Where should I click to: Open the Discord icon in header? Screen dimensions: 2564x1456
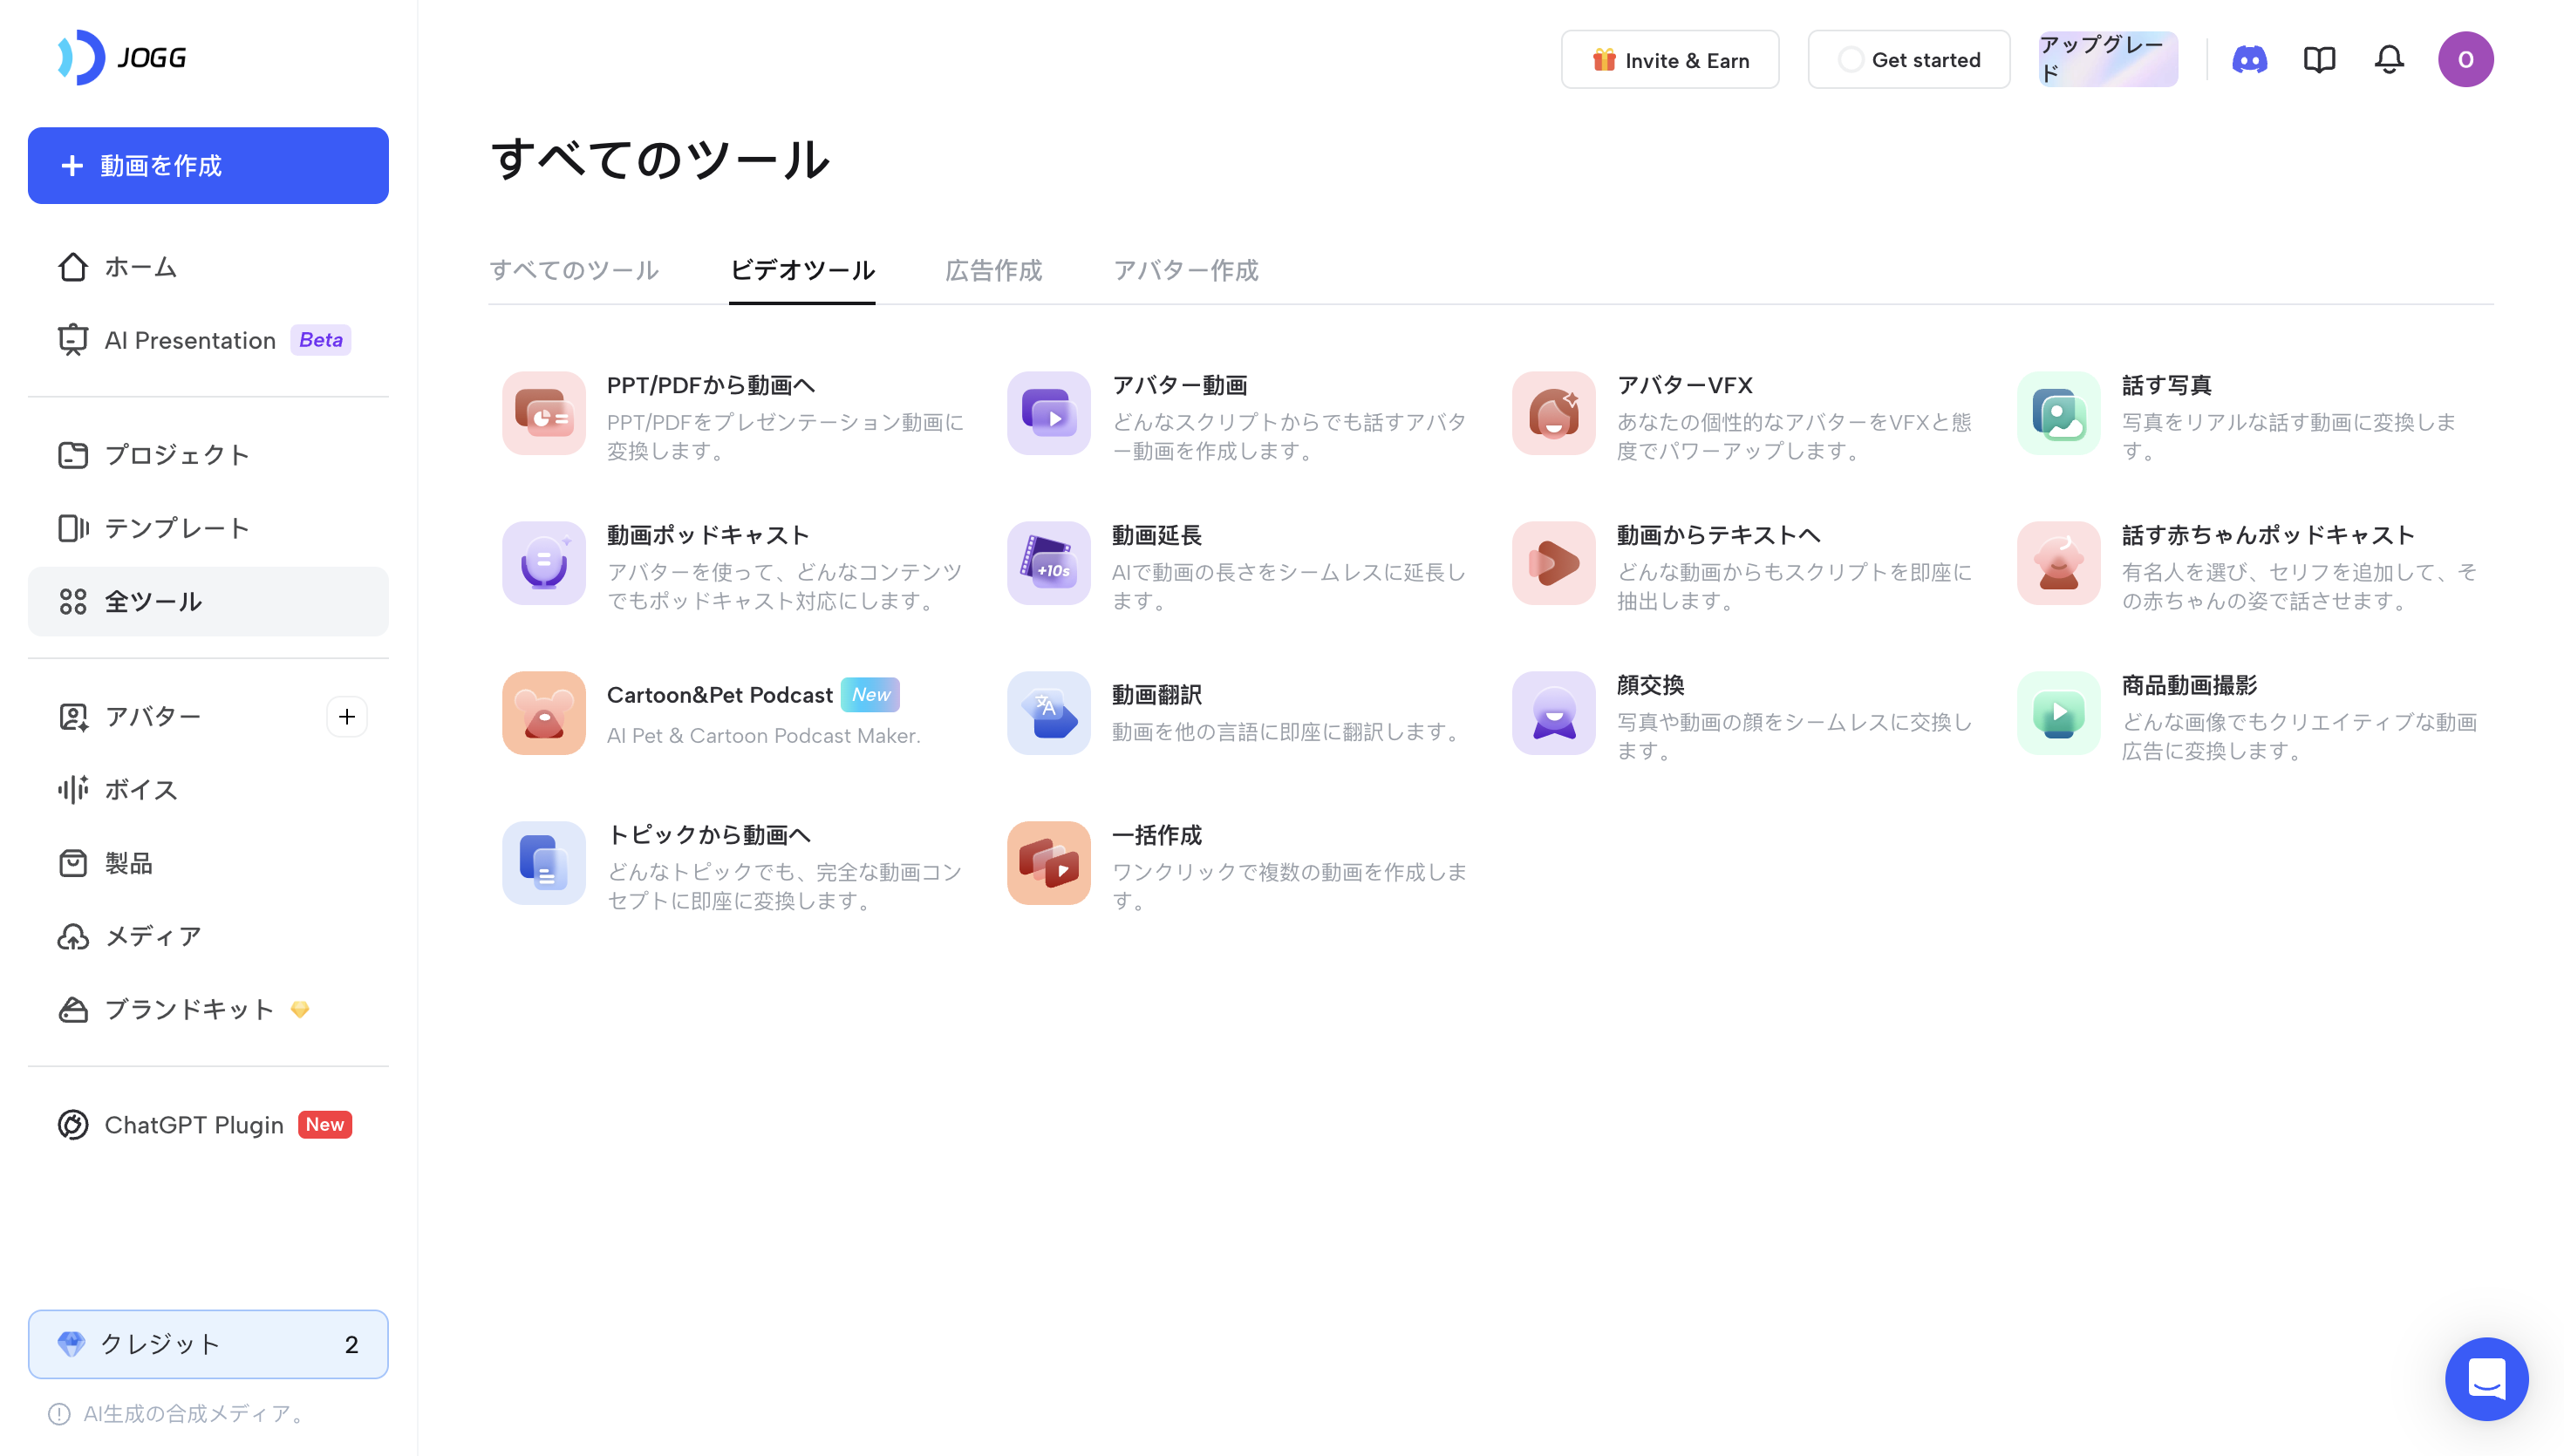pyautogui.click(x=2249, y=60)
